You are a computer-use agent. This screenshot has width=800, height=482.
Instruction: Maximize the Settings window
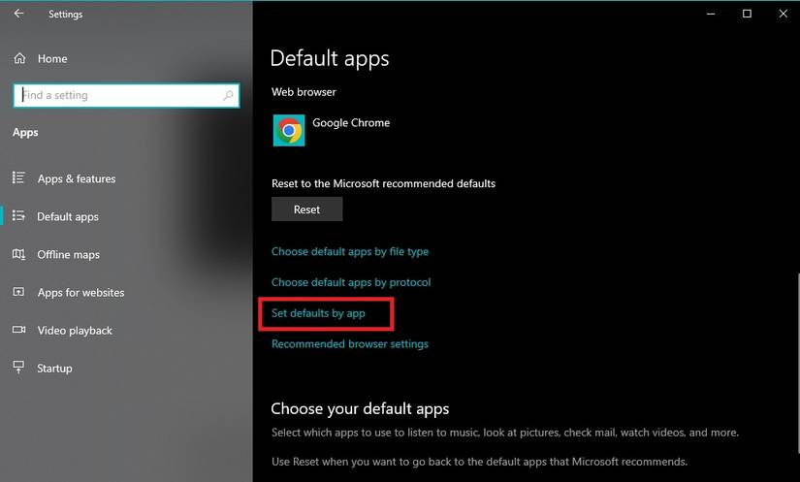click(x=747, y=14)
